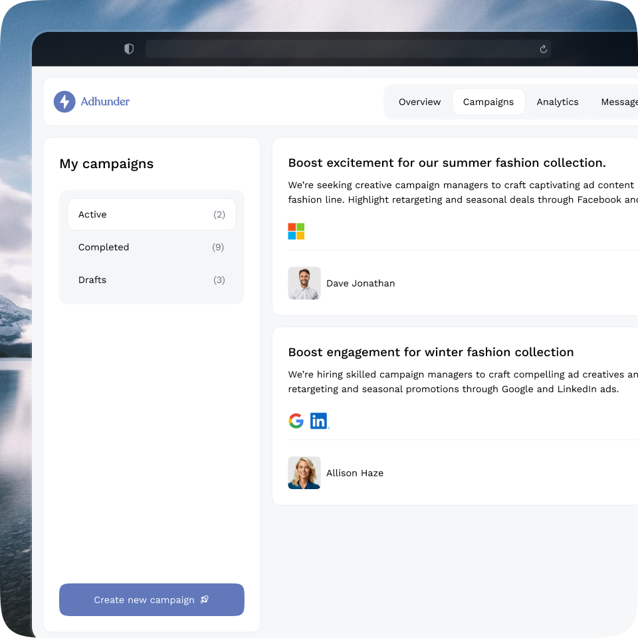This screenshot has height=638, width=638.
Task: Reload the page with the refresh icon
Action: 543,49
